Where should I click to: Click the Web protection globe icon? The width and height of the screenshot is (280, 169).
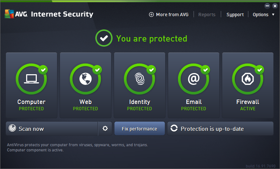[x=85, y=79]
